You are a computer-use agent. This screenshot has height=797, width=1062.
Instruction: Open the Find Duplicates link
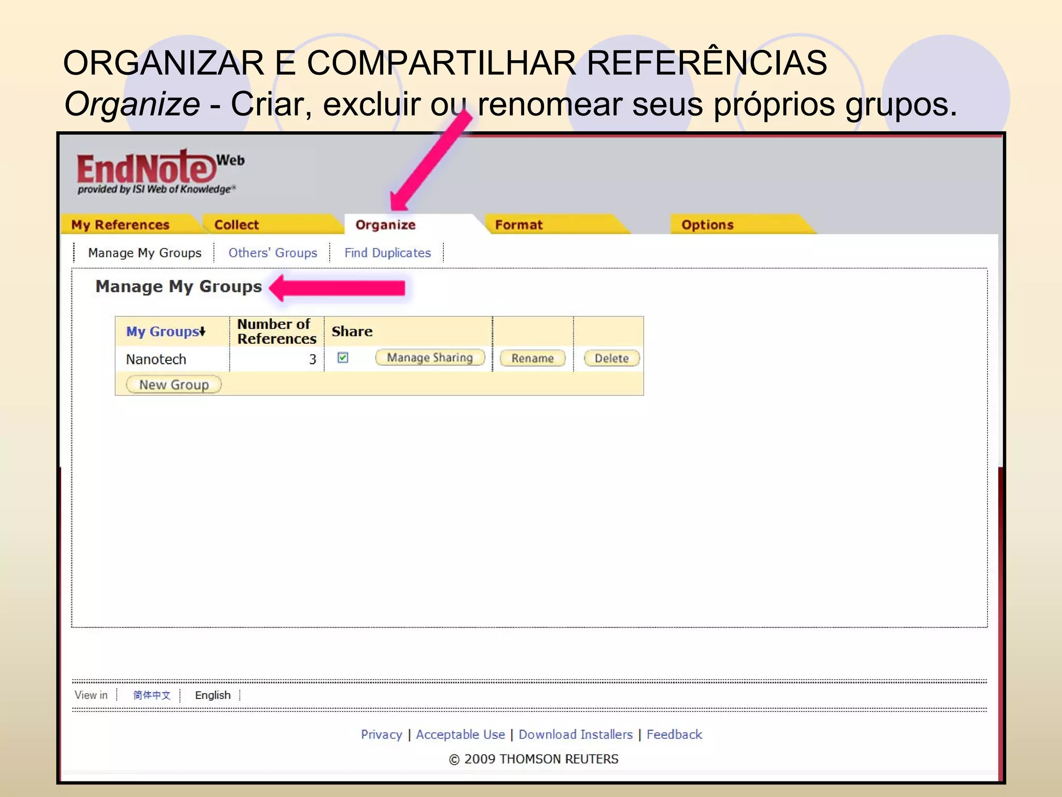pos(388,253)
